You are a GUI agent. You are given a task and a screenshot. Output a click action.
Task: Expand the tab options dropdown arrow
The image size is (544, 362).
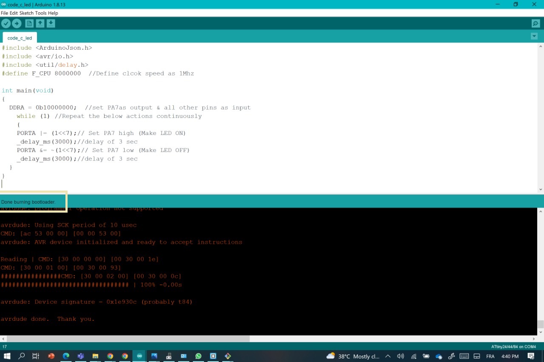(534, 36)
